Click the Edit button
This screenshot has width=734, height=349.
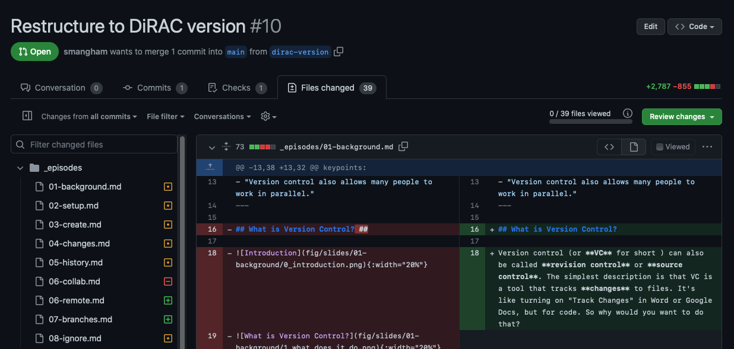coord(650,26)
